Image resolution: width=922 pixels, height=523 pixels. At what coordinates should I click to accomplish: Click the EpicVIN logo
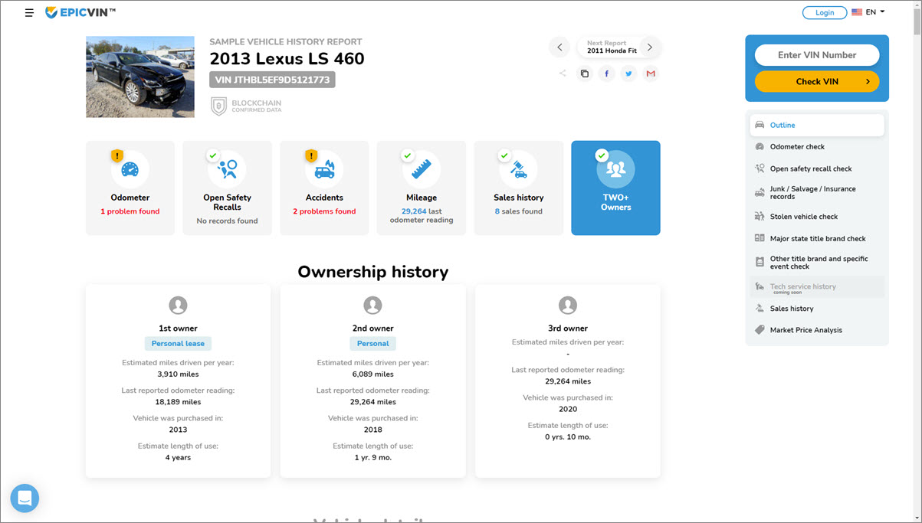pos(80,12)
